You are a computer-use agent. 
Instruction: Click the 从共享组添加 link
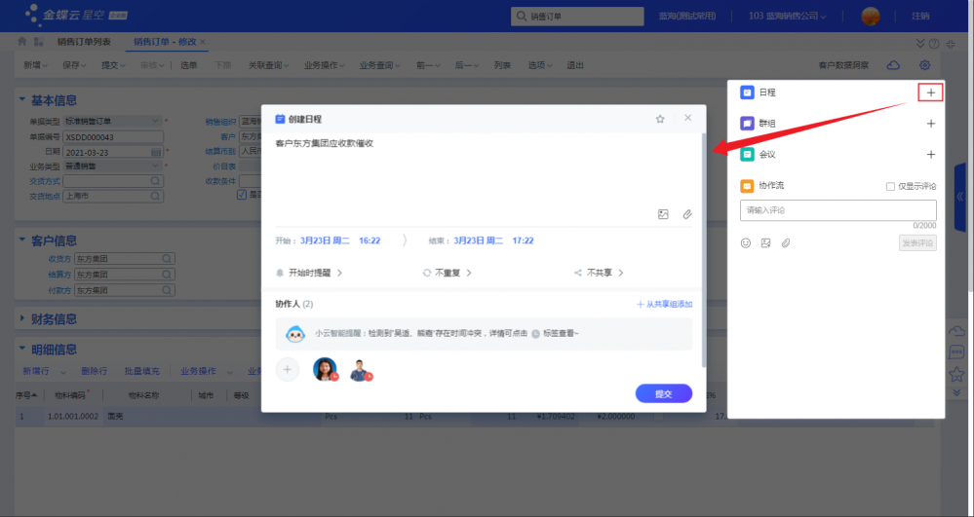[664, 304]
